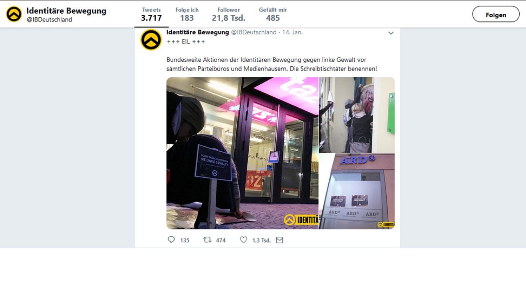The width and height of the screenshot is (526, 296).
Task: Open the Tweets 3.717 tab
Action: click(151, 14)
